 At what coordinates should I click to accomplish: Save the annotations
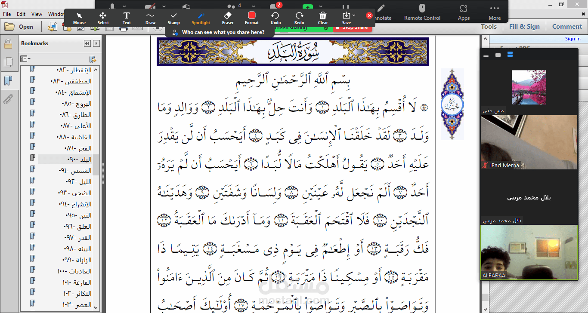click(347, 18)
